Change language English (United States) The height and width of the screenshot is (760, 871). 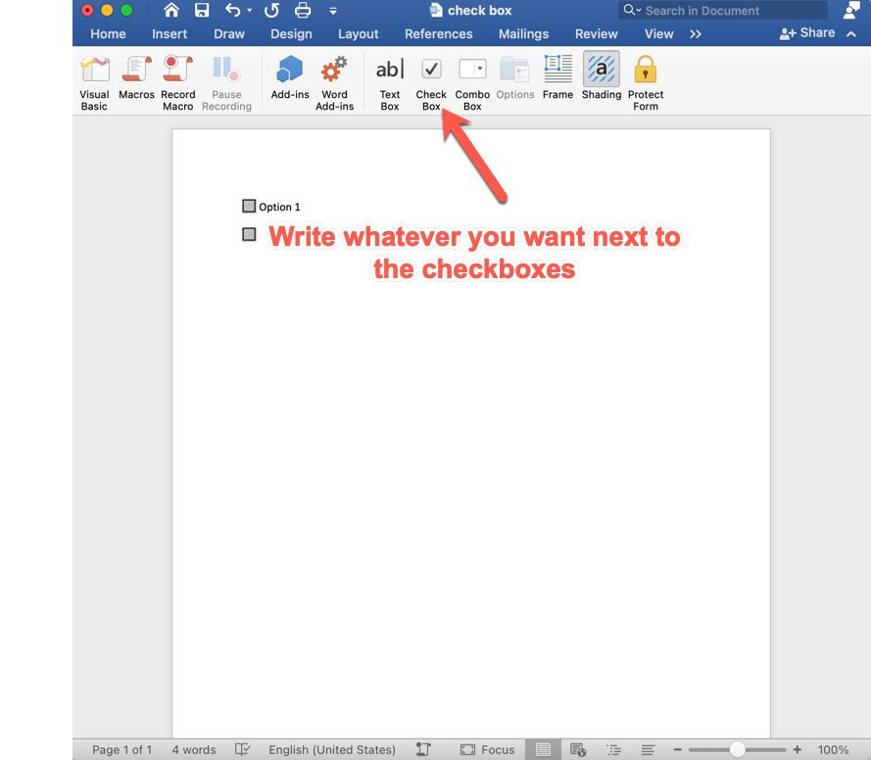[331, 749]
